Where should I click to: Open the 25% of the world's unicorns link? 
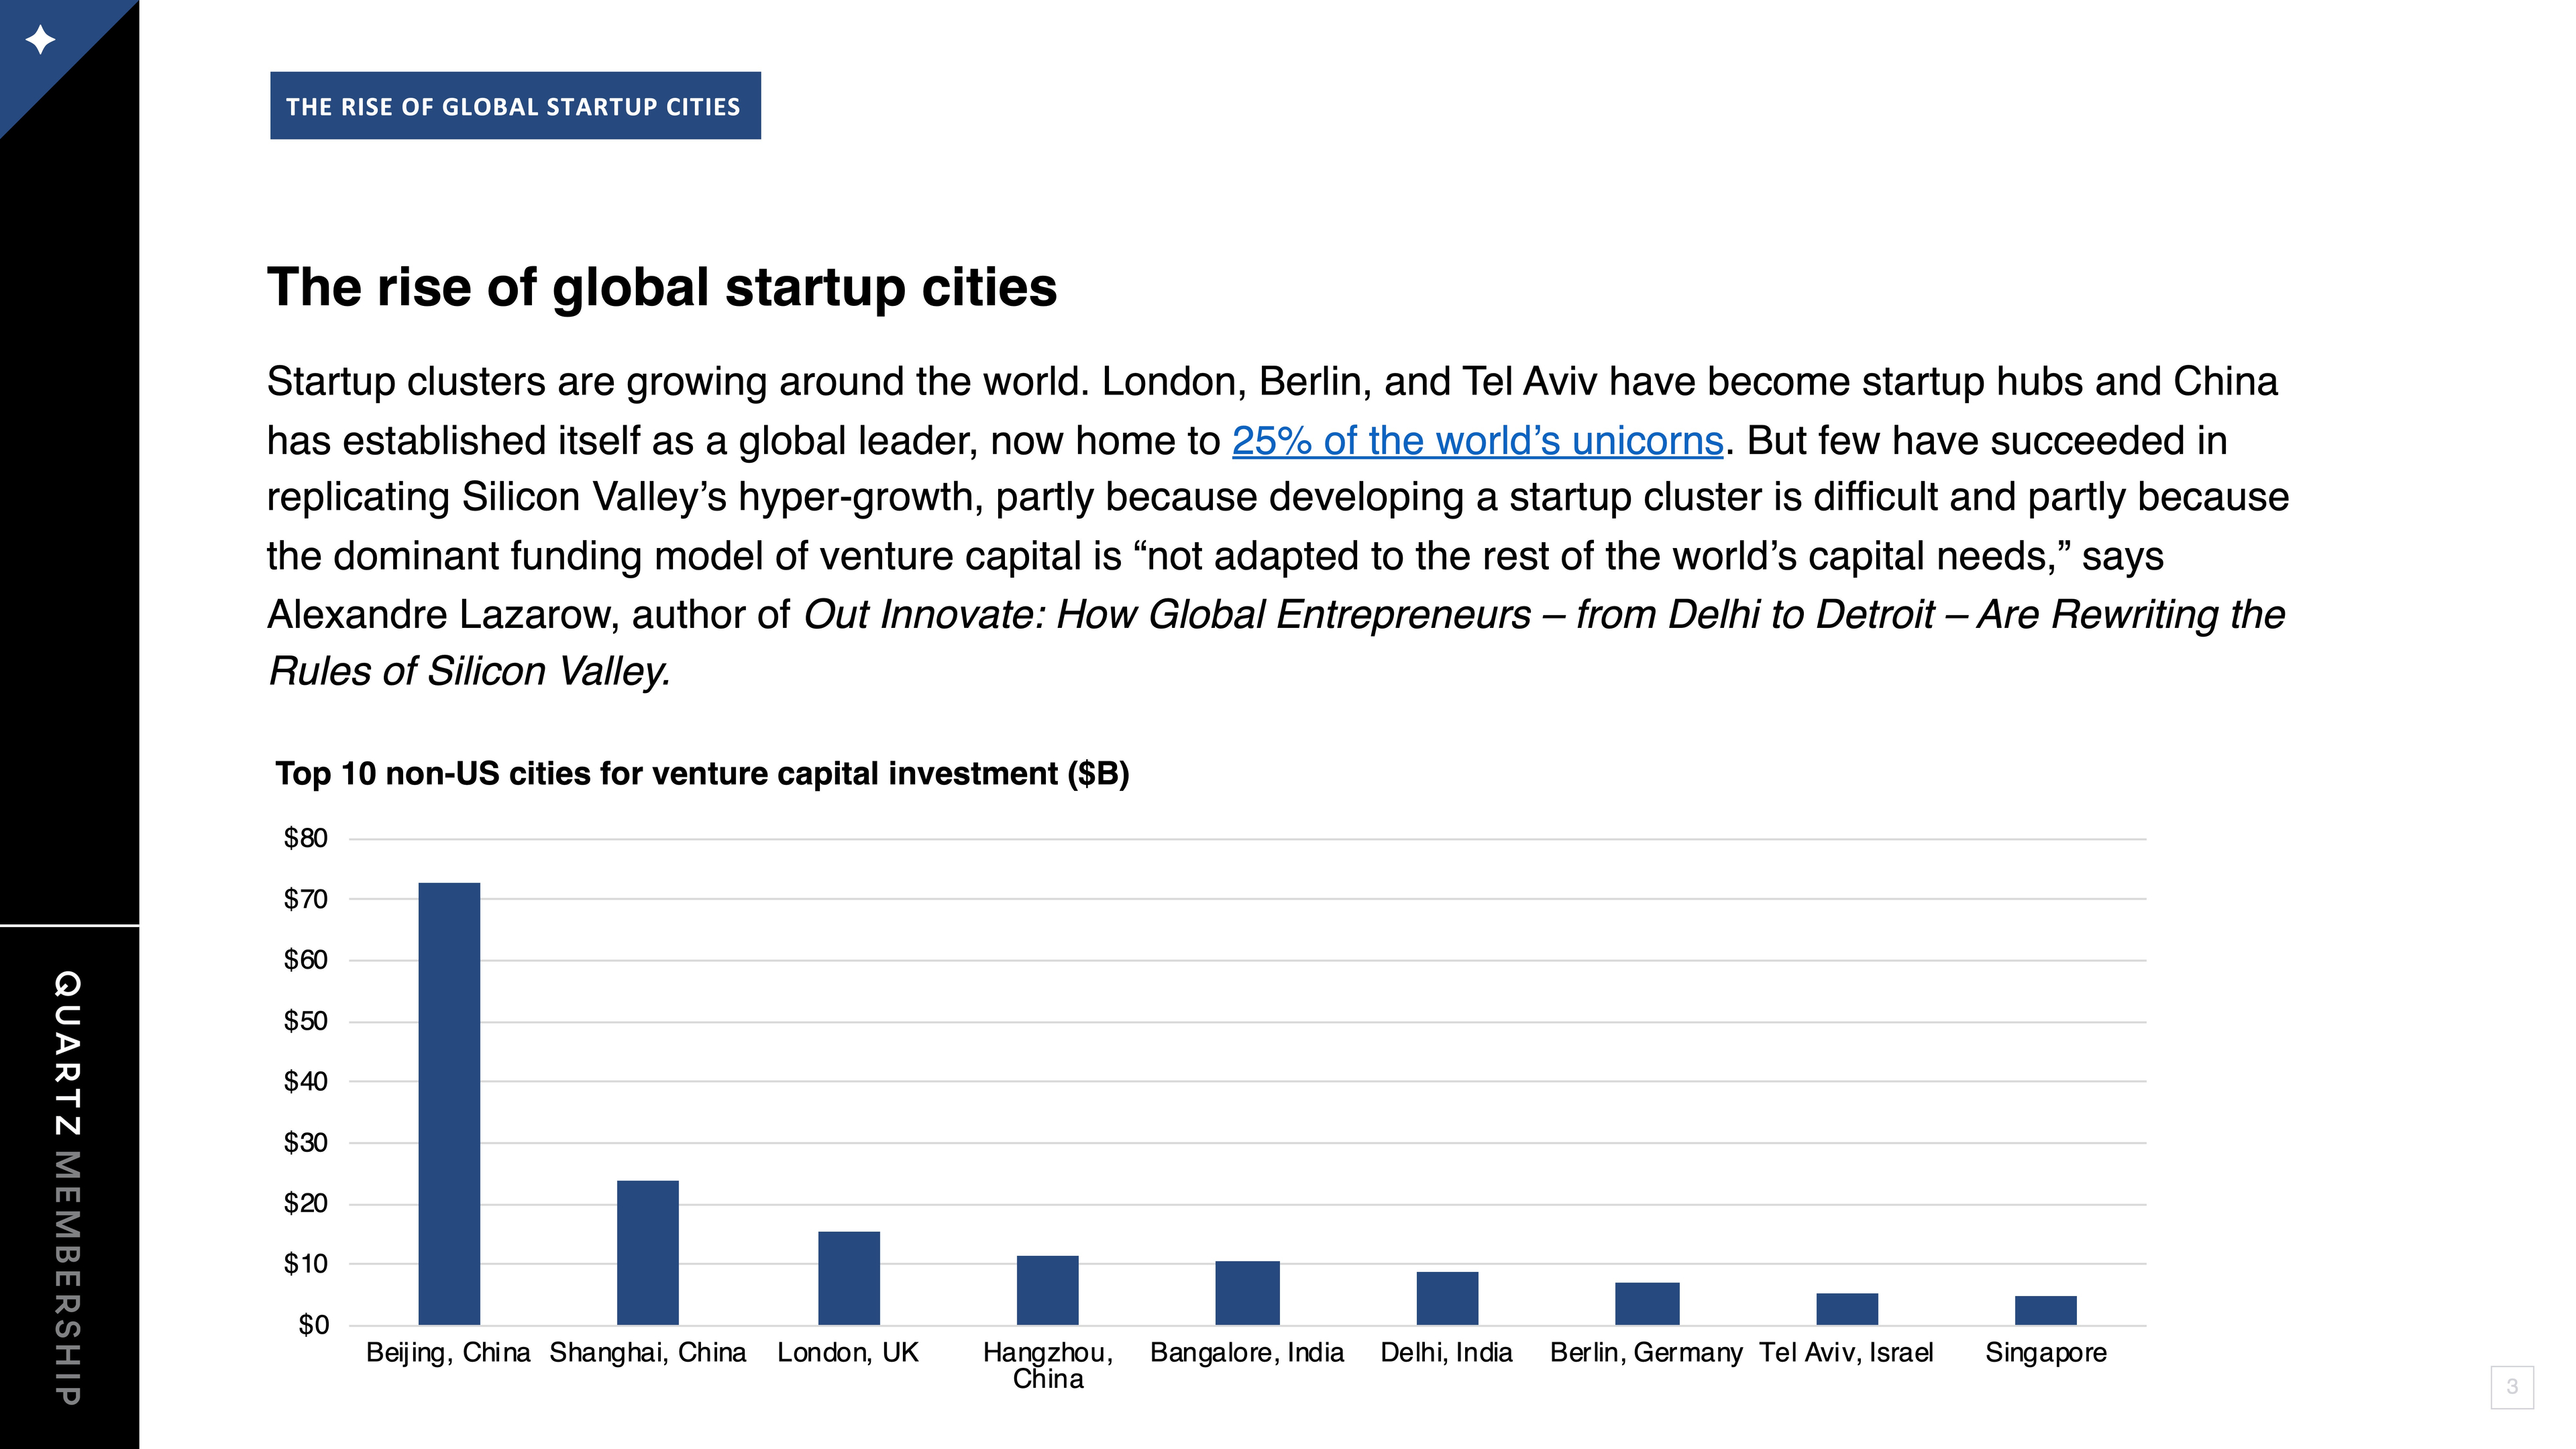[x=1477, y=441]
